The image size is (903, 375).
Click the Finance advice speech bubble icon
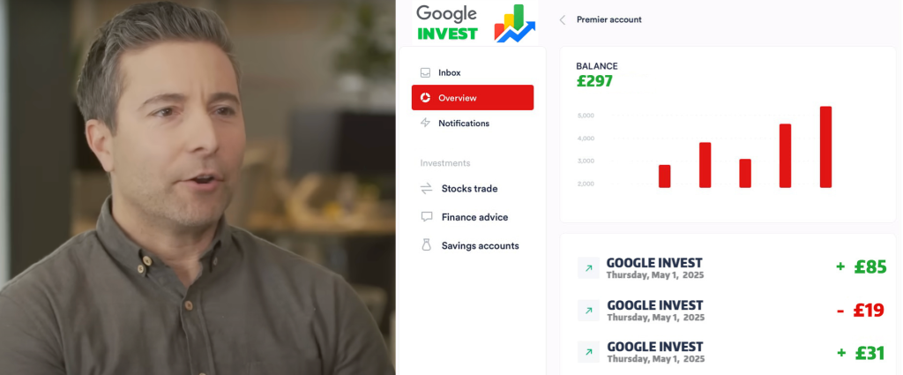[426, 216]
